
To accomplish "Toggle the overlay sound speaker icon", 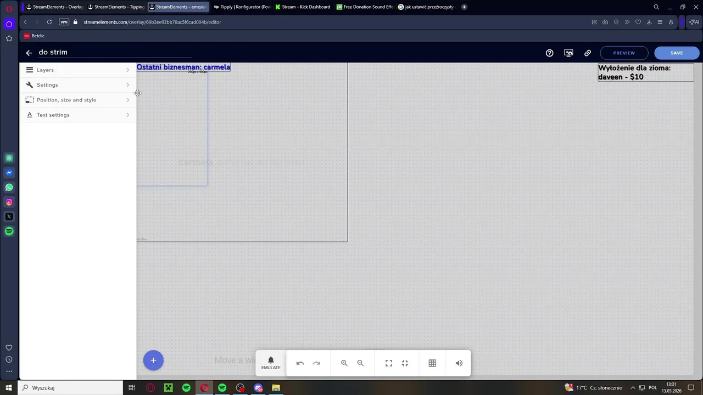I will pyautogui.click(x=459, y=363).
